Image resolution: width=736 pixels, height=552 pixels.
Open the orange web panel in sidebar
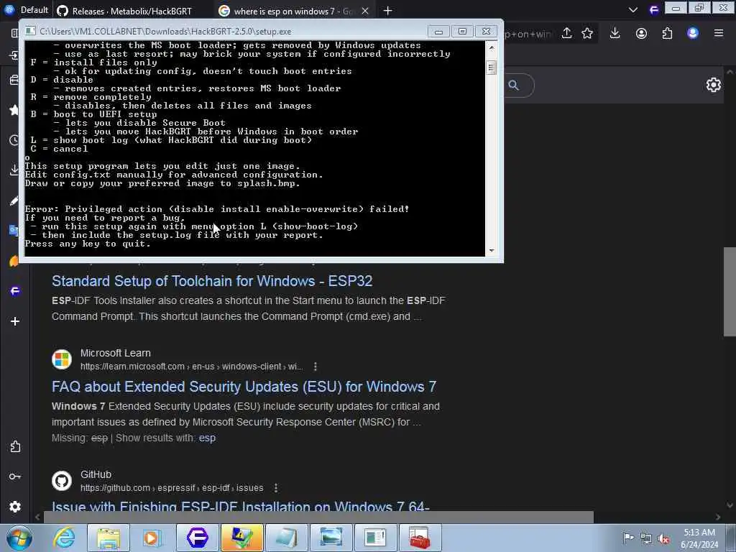(x=14, y=261)
